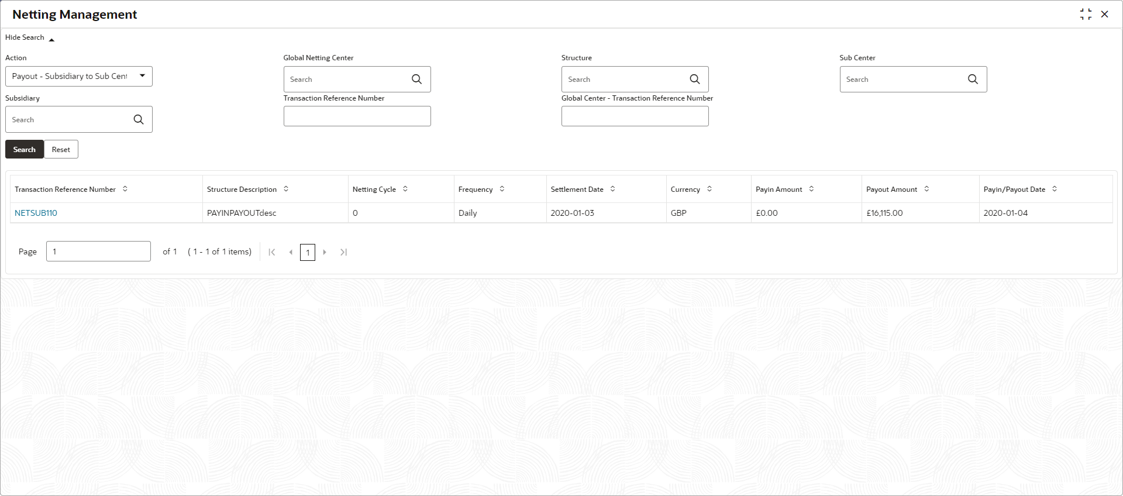This screenshot has height=496, width=1123.
Task: Click the Structure field magnifier icon
Action: [694, 79]
